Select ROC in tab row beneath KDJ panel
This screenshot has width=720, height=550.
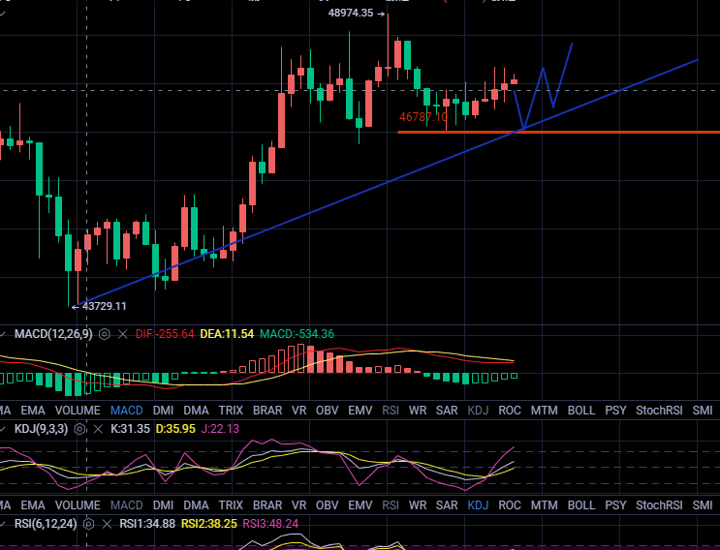click(x=510, y=505)
